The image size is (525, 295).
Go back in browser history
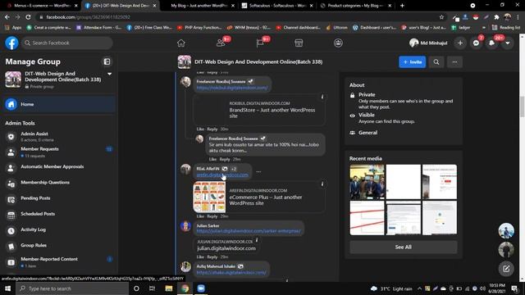click(7, 17)
